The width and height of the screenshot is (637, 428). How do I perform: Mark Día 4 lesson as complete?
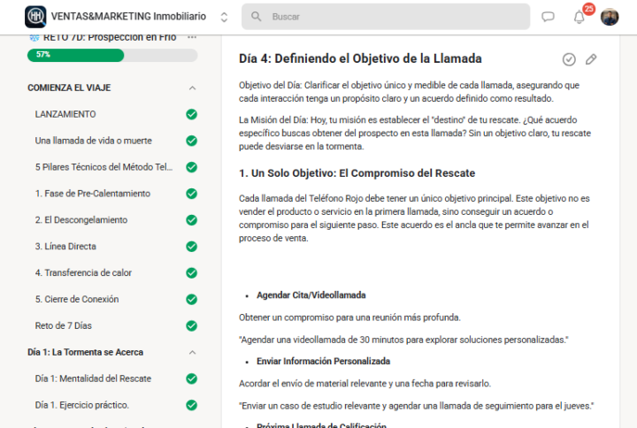coord(569,59)
